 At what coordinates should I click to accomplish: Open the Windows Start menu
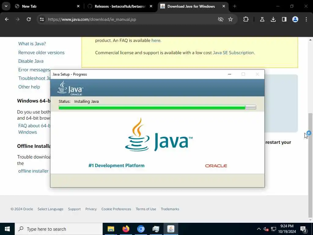click(7, 229)
